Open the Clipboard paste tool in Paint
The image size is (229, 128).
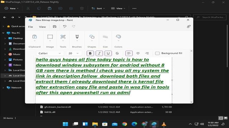coord(34,37)
